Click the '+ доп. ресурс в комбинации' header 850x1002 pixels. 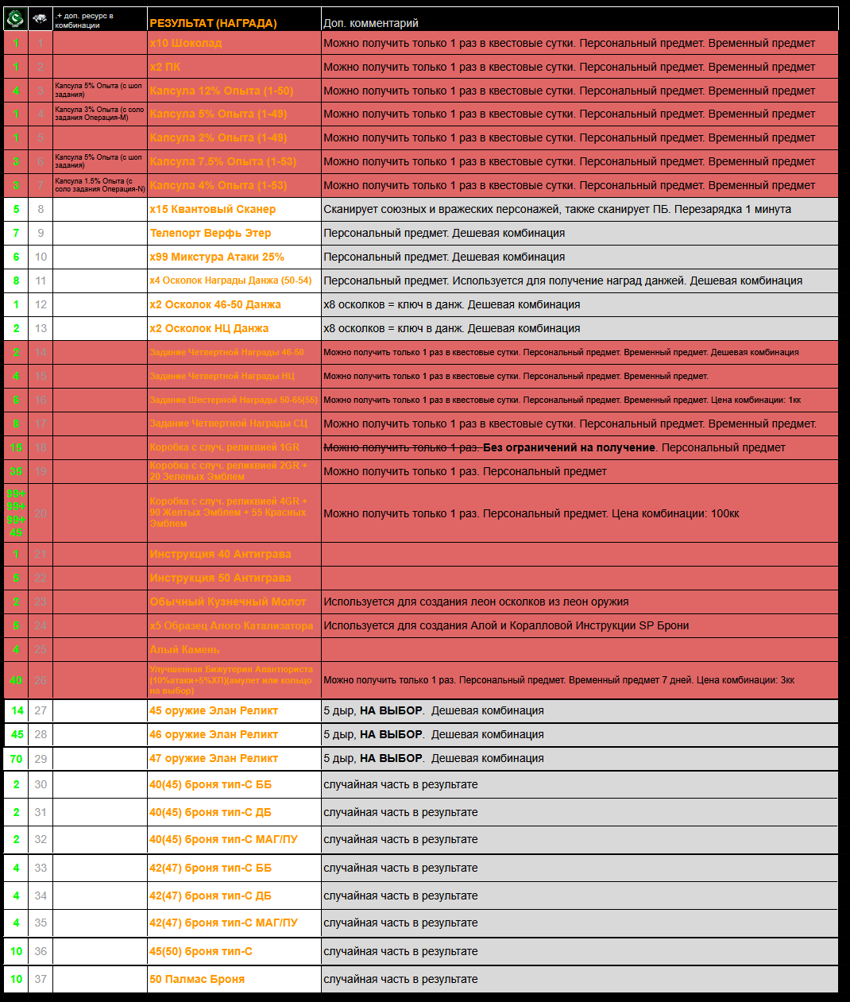pyautogui.click(x=85, y=21)
